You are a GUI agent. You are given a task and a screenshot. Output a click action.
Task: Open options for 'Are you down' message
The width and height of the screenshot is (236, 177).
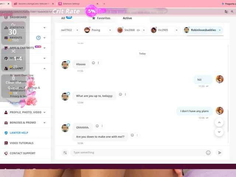pyautogui.click(x=137, y=135)
